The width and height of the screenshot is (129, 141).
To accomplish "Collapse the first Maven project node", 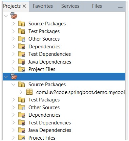I will coord(6,16).
